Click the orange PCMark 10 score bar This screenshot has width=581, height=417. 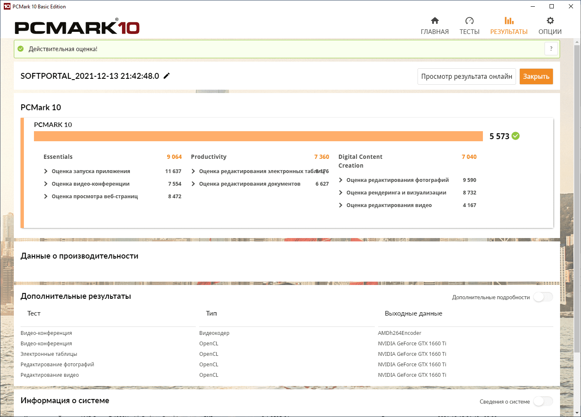[x=258, y=136]
